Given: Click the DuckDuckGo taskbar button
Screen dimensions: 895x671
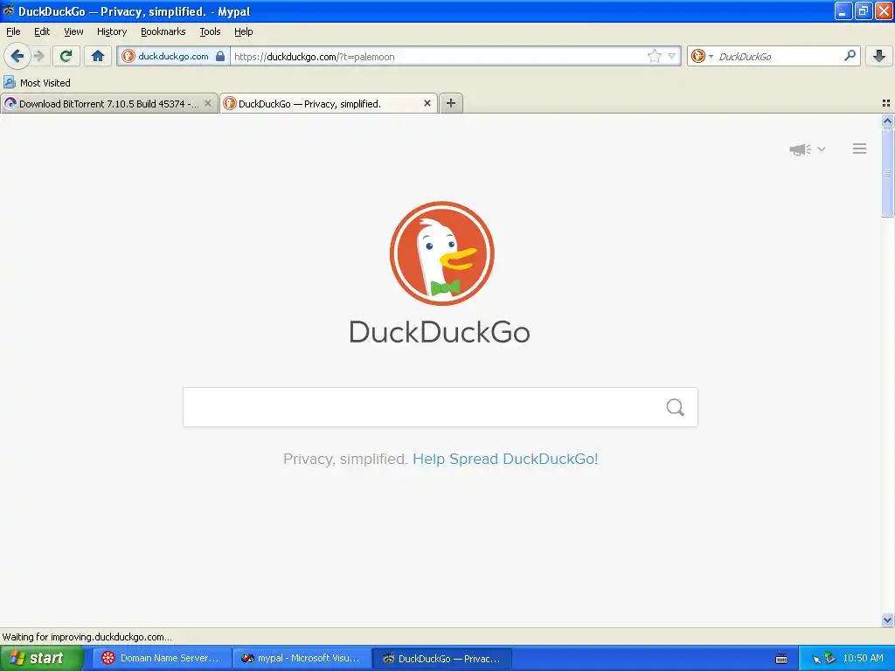Looking at the screenshot, I should click(441, 658).
